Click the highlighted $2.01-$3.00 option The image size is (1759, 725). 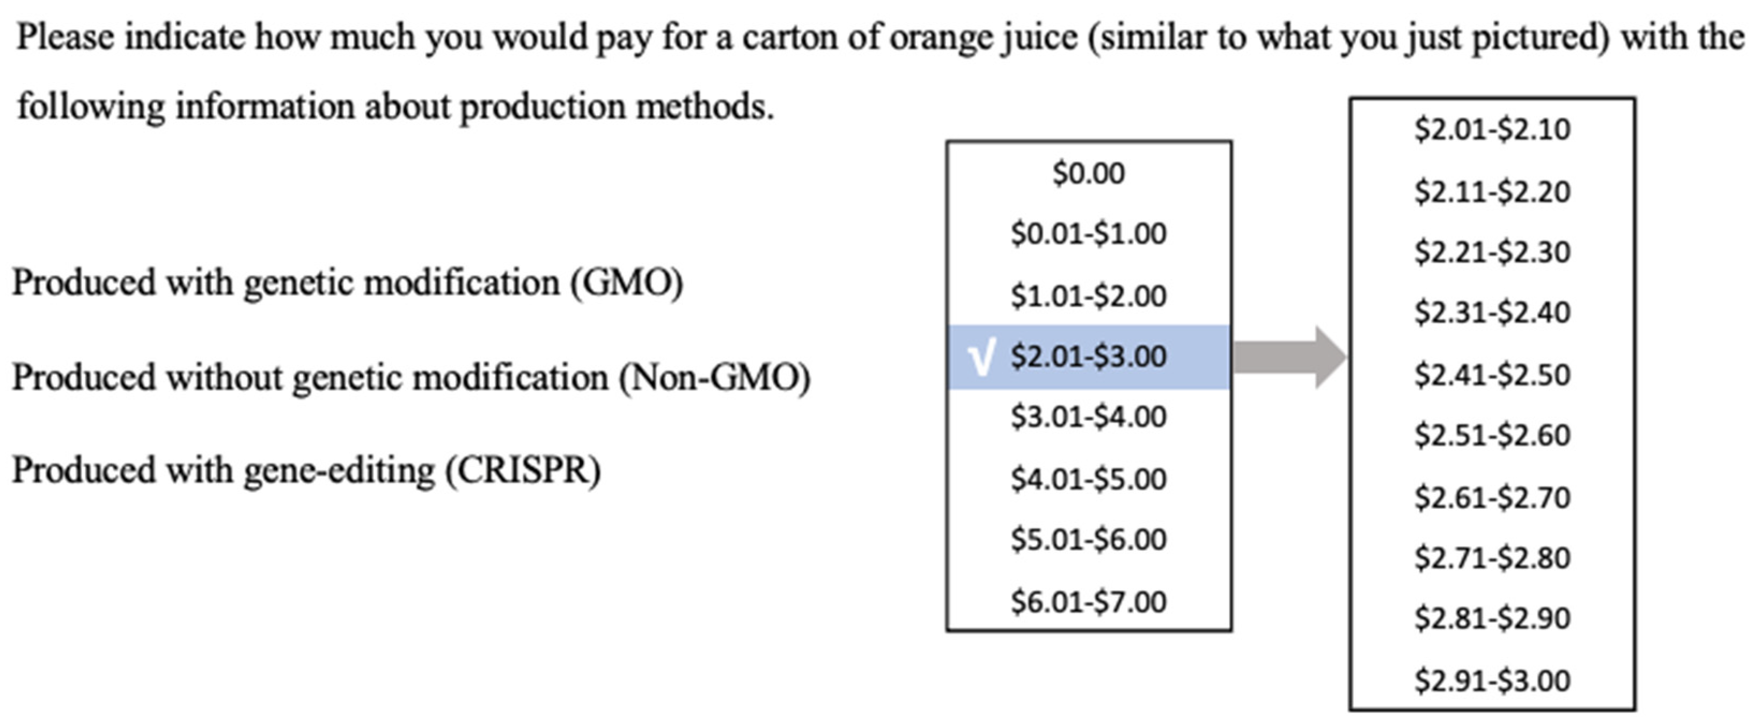coord(1089,357)
